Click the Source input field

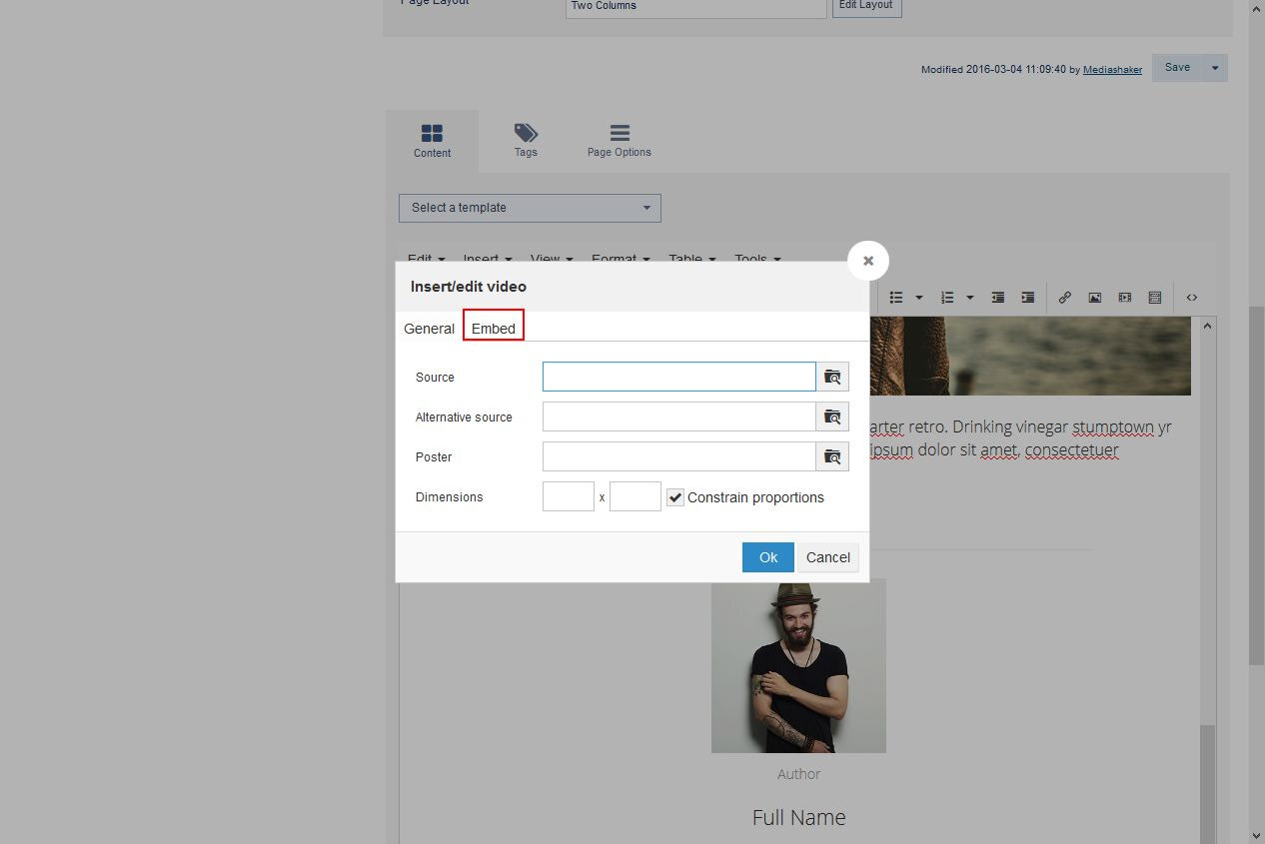pos(679,377)
